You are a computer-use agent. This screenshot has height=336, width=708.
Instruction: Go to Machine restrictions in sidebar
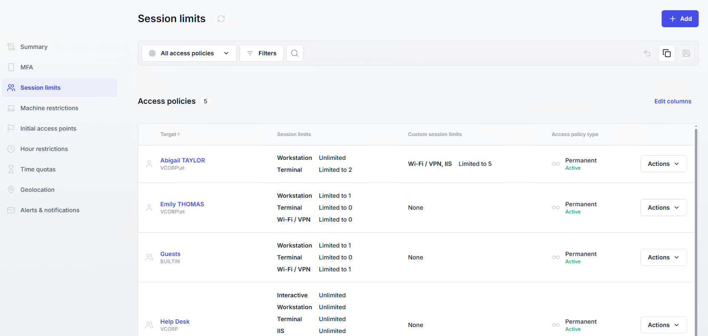point(49,108)
